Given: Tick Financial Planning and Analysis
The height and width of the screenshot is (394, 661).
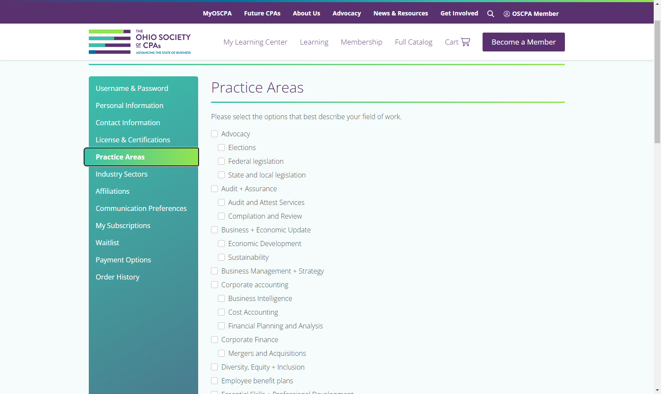Looking at the screenshot, I should coord(221,326).
